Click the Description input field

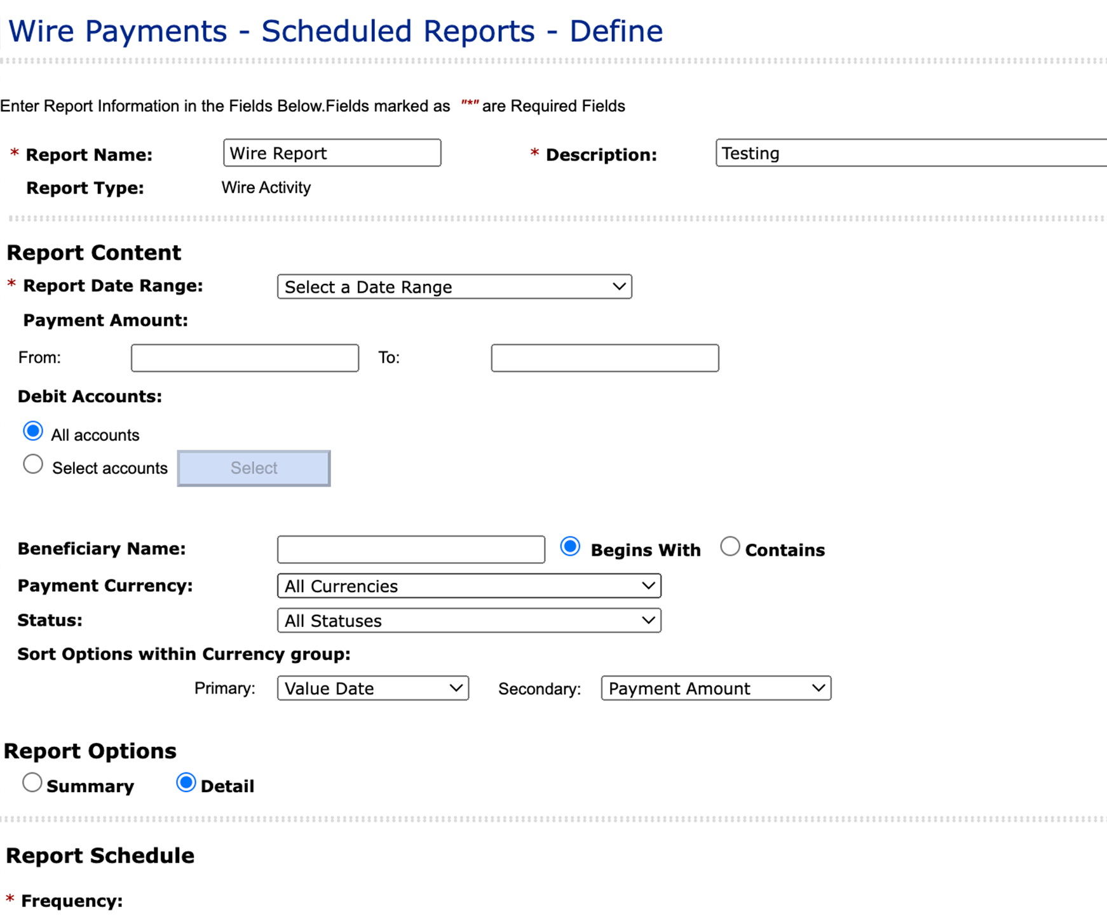click(910, 153)
